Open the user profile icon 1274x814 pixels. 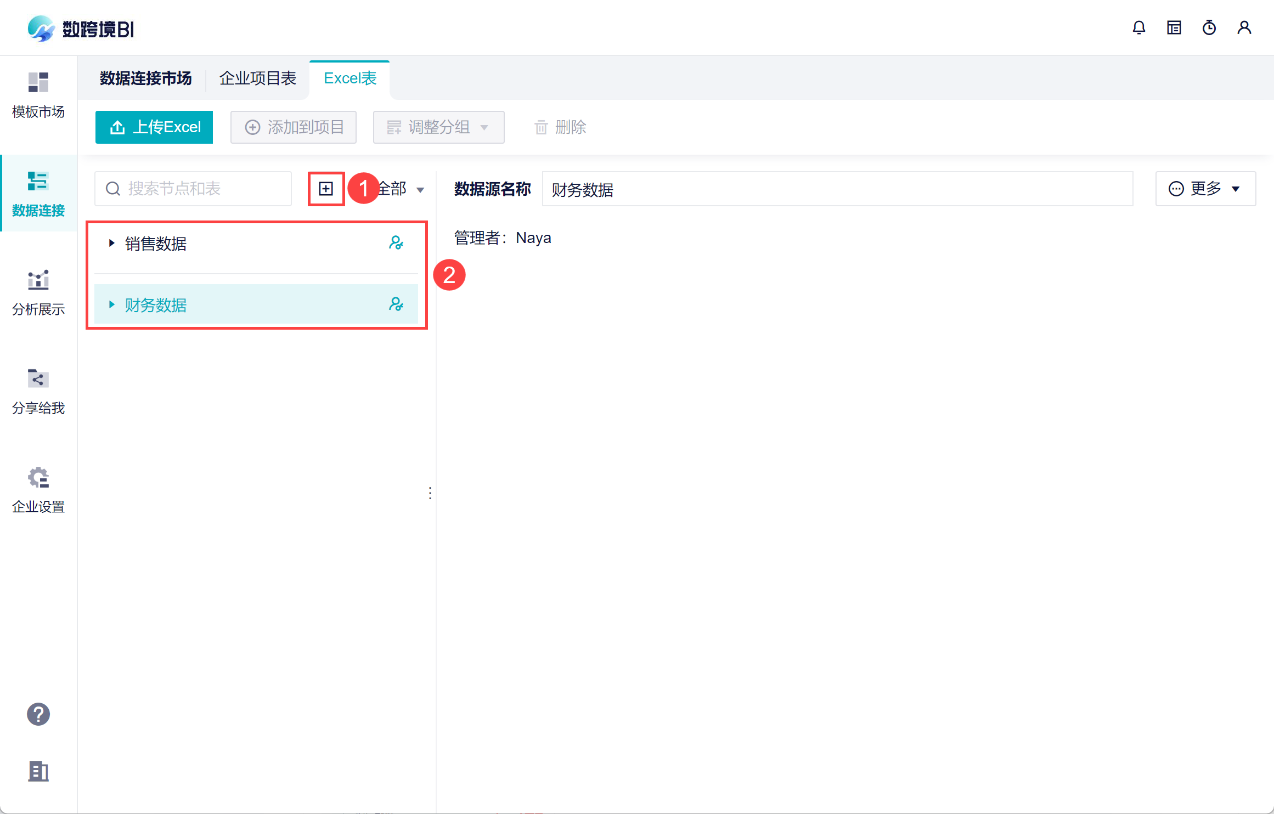(1244, 27)
